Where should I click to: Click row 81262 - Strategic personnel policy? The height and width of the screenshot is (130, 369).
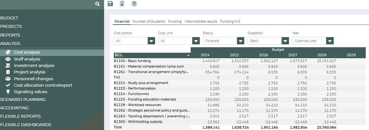pyautogui.click(x=151, y=110)
